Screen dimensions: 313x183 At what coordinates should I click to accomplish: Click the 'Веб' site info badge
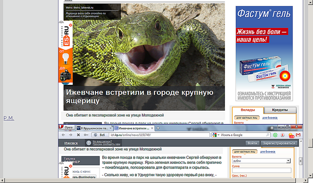[100, 135]
